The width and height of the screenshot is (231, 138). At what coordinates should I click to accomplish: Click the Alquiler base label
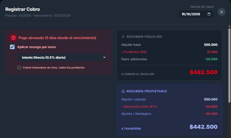131,45
